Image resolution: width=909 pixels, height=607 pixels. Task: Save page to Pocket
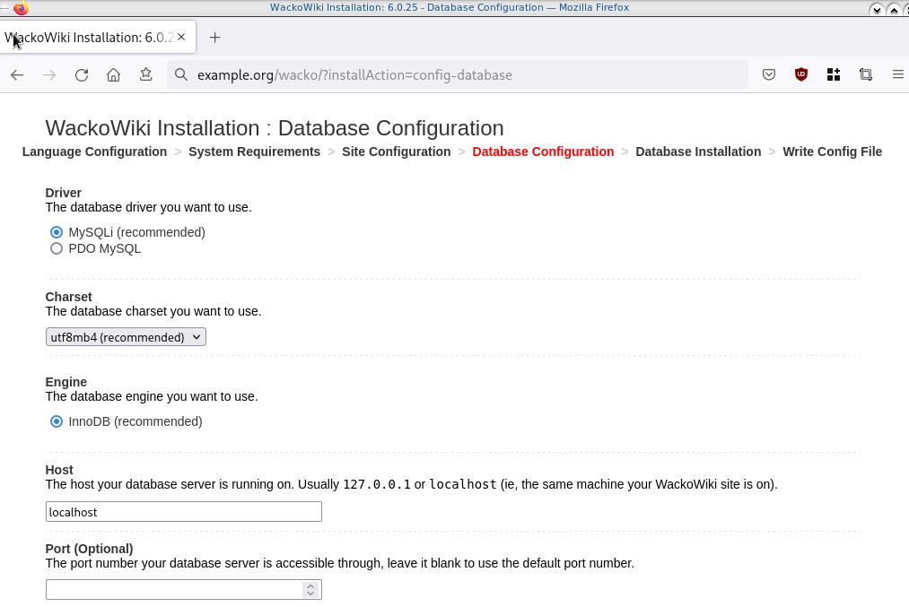(769, 75)
